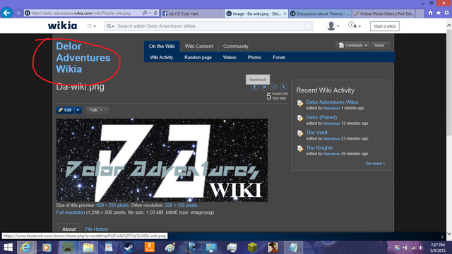Open Random page menu item
Image resolution: width=452 pixels, height=254 pixels.
tap(198, 57)
